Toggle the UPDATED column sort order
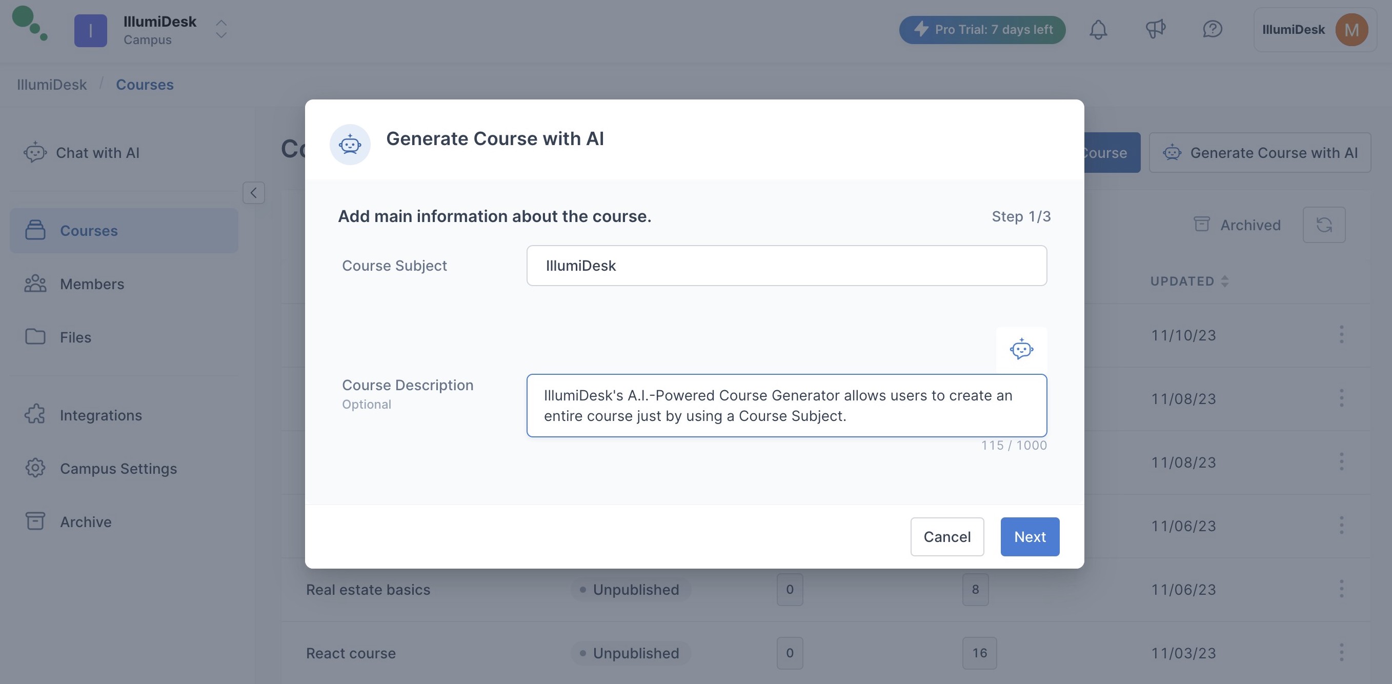The image size is (1392, 684). tap(1224, 281)
